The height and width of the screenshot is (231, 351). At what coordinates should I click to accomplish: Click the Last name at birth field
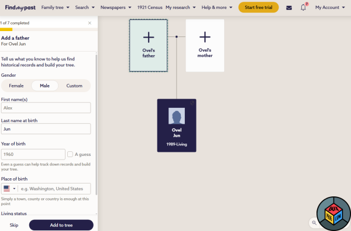tap(46, 129)
